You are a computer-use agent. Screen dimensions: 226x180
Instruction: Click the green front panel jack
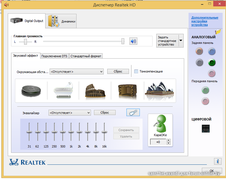coord(205,90)
